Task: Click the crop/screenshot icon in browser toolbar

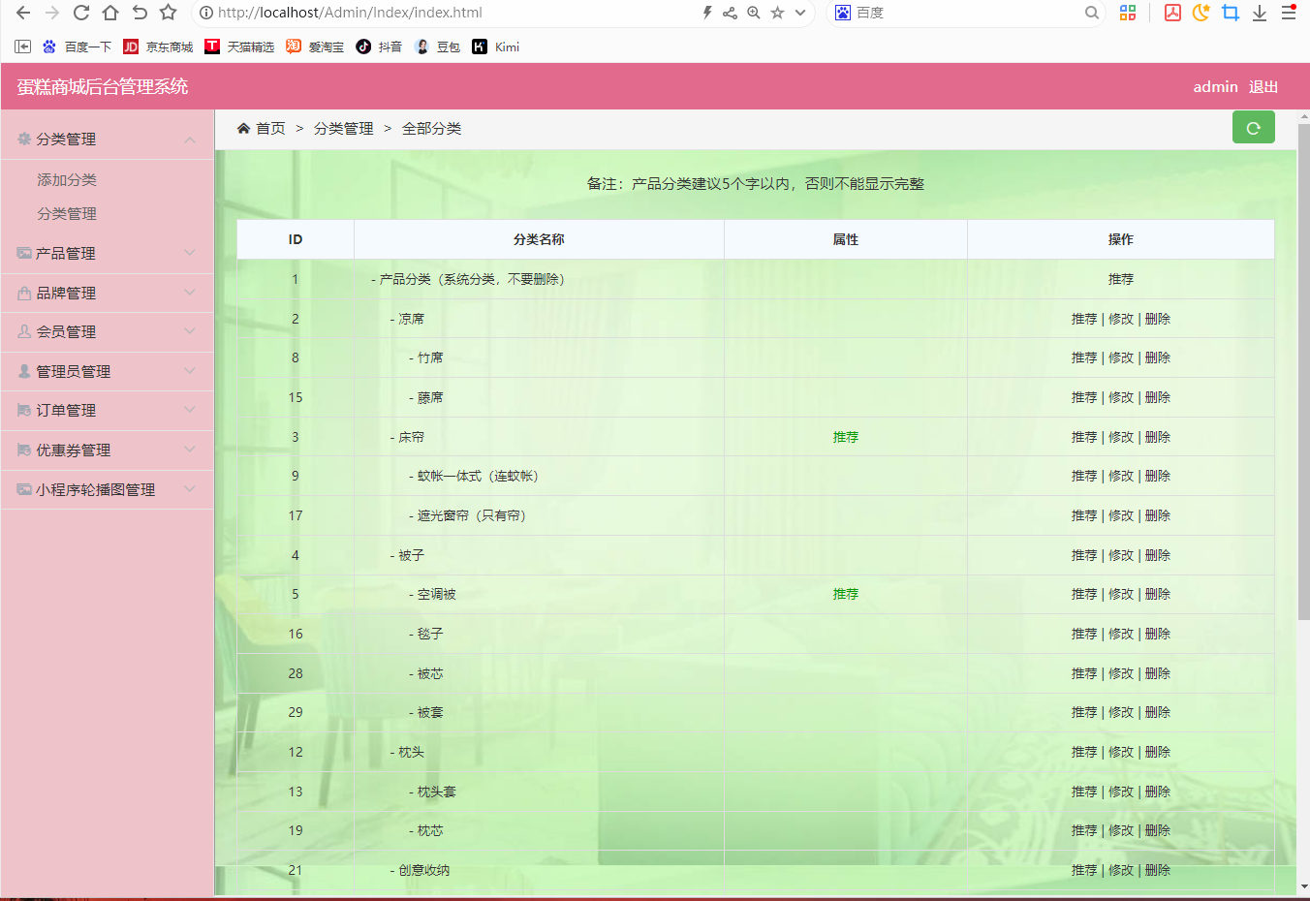Action: pos(1231,14)
